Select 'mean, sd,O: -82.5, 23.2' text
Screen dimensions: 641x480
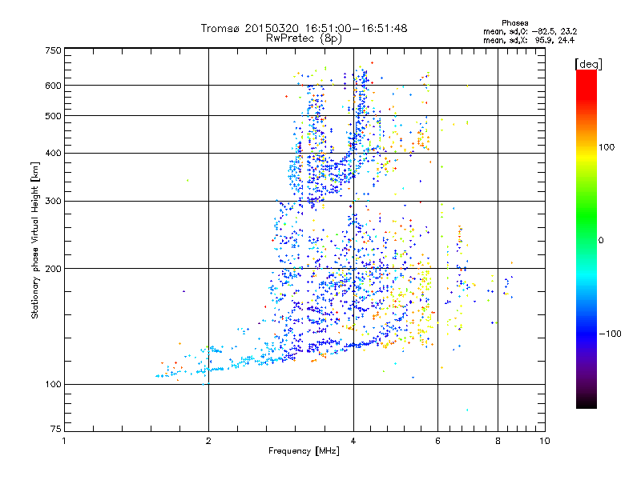pos(530,31)
